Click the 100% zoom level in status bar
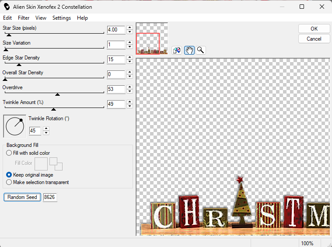The width and height of the screenshot is (332, 247). pos(307,244)
